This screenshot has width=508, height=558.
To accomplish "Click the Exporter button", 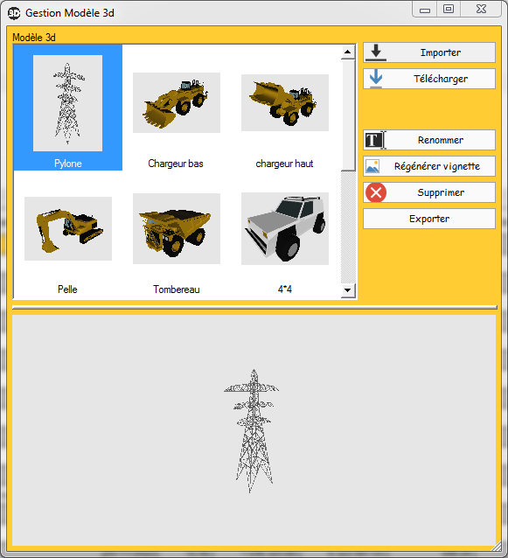I will [x=429, y=219].
